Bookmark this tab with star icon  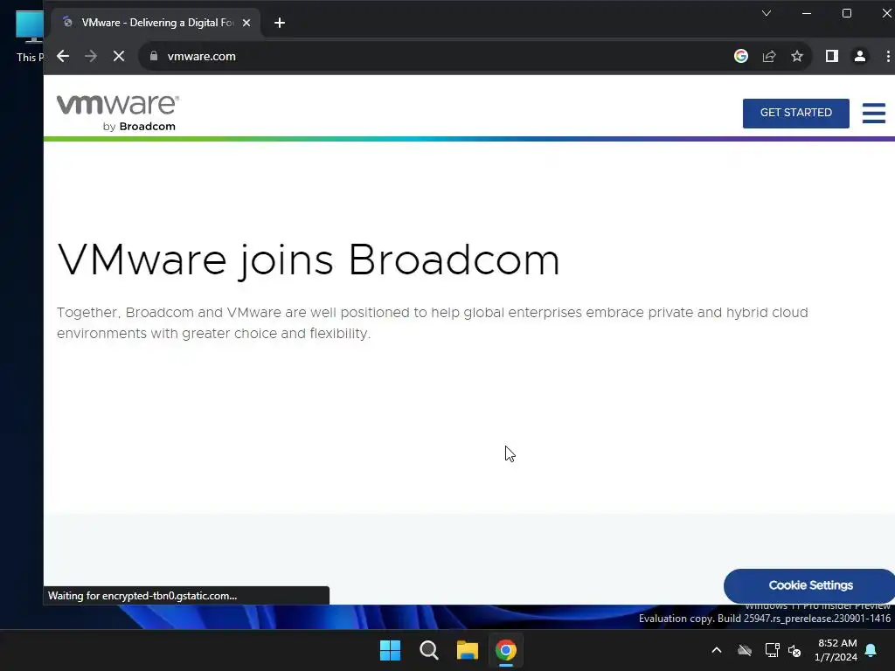click(797, 56)
